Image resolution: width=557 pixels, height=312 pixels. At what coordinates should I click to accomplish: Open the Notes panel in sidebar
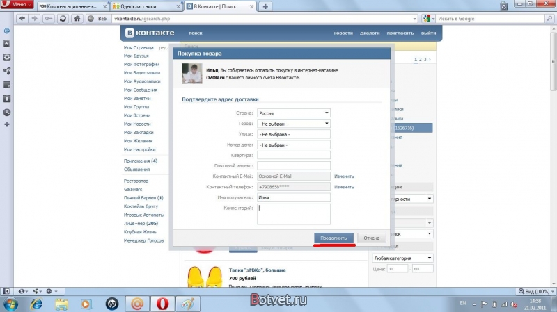[7, 85]
